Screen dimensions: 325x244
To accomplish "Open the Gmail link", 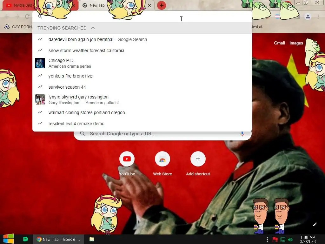I will coord(279,43).
